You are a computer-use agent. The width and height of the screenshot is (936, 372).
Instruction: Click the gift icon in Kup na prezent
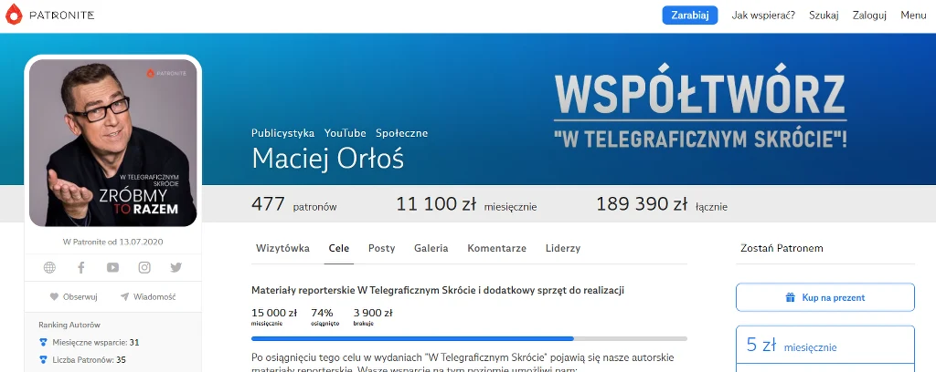point(791,297)
